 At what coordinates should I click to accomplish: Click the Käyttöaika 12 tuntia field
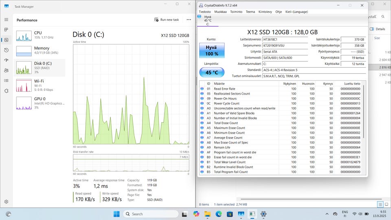click(x=353, y=64)
